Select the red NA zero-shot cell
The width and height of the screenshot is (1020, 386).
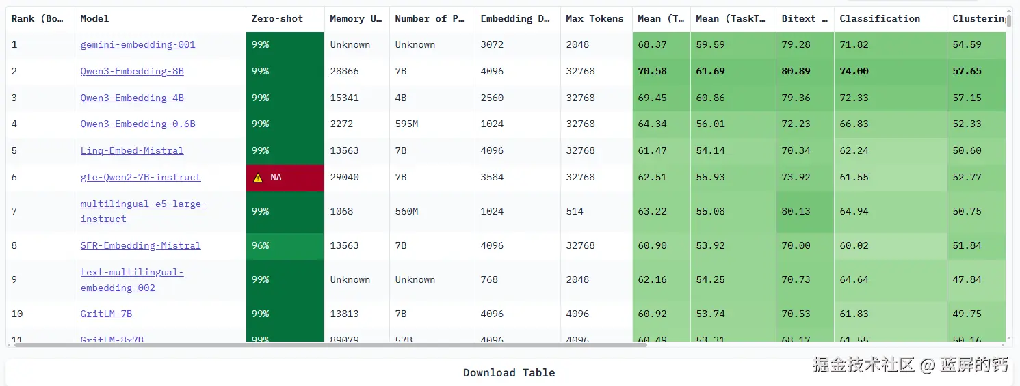(x=285, y=178)
